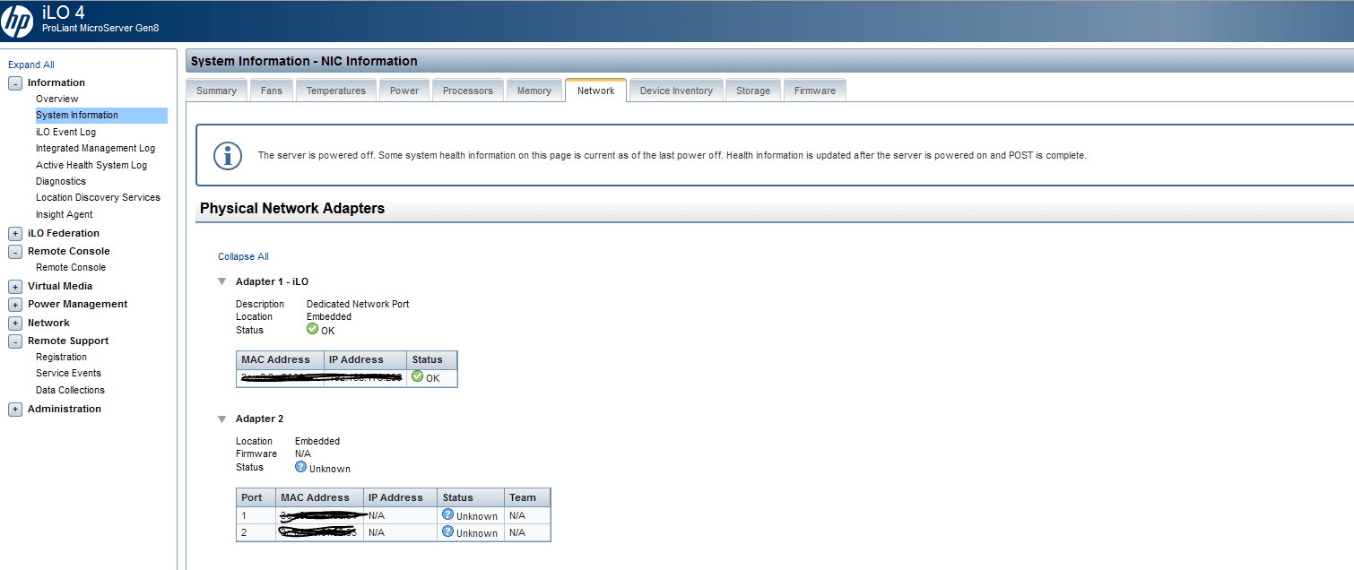This screenshot has height=570, width=1354.
Task: Click the 'Dedicated Network Port' description text
Action: point(358,304)
